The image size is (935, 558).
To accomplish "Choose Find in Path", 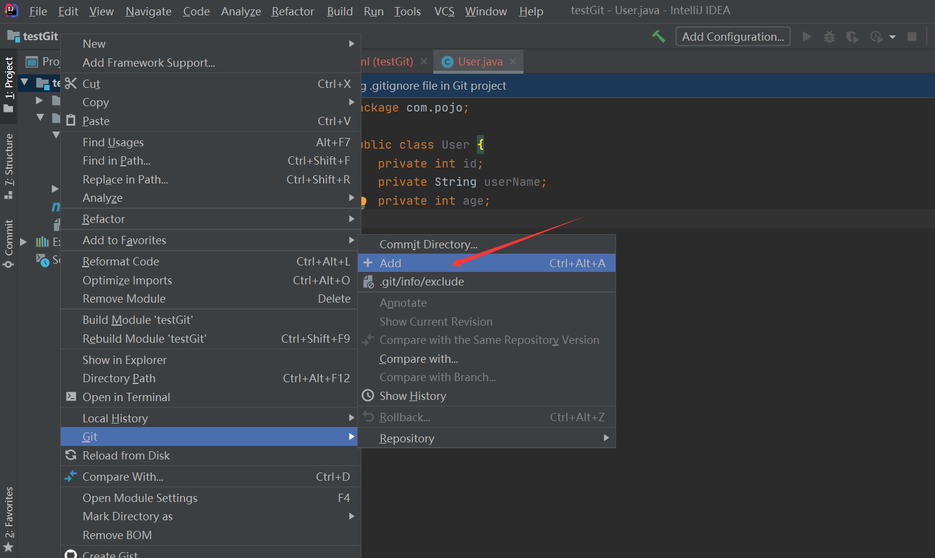I will click(x=210, y=160).
